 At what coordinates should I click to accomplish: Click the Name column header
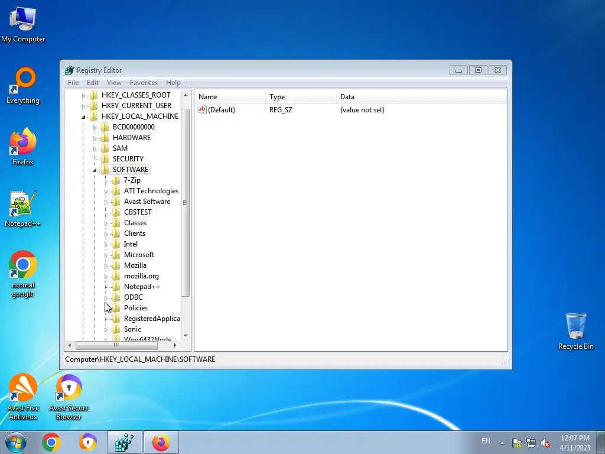coord(230,97)
